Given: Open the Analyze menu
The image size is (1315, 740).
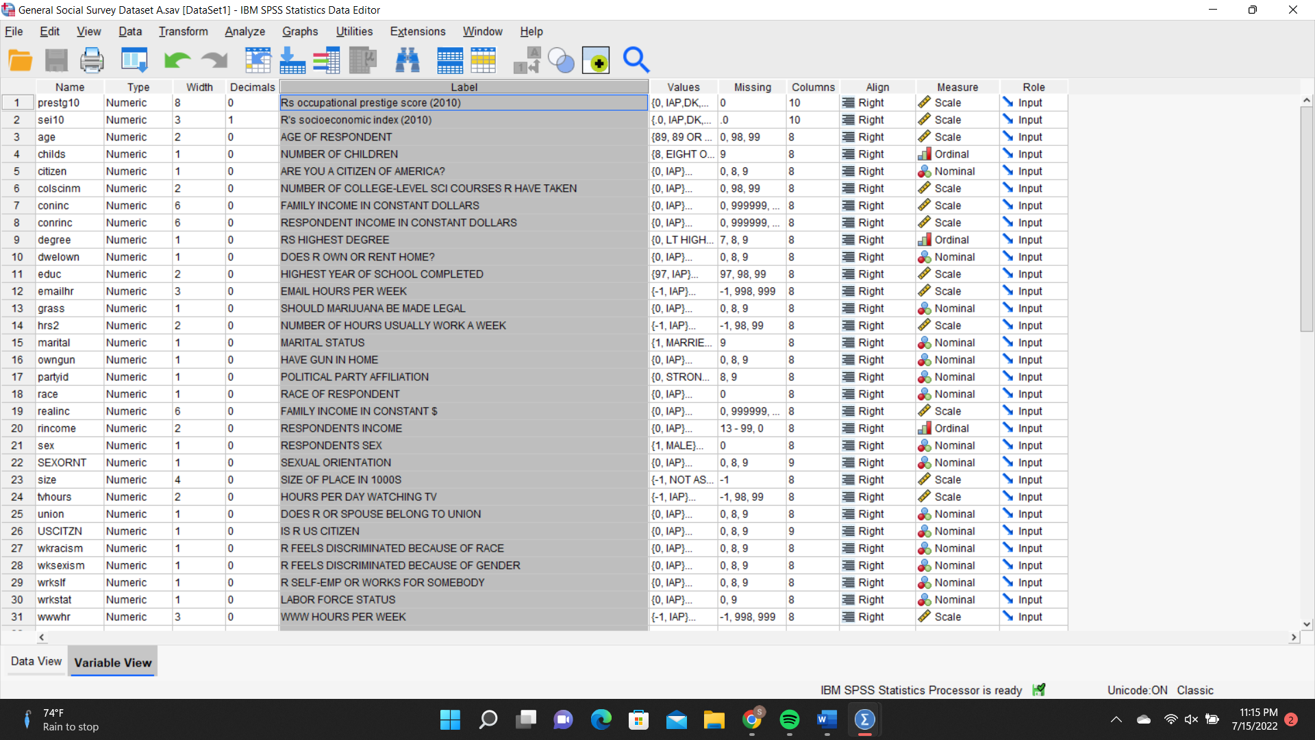Looking at the screenshot, I should tap(244, 32).
